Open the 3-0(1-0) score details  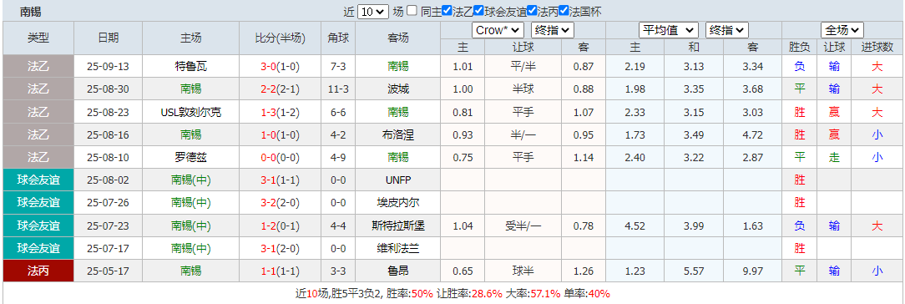pos(281,66)
